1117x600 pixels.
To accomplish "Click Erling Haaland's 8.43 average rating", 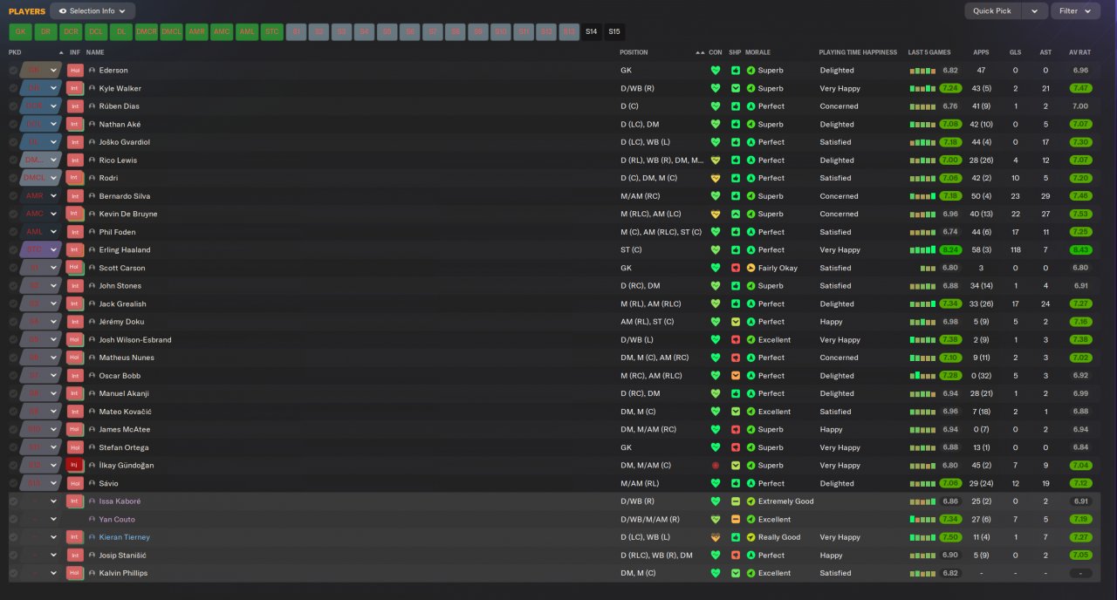I will (x=1080, y=249).
